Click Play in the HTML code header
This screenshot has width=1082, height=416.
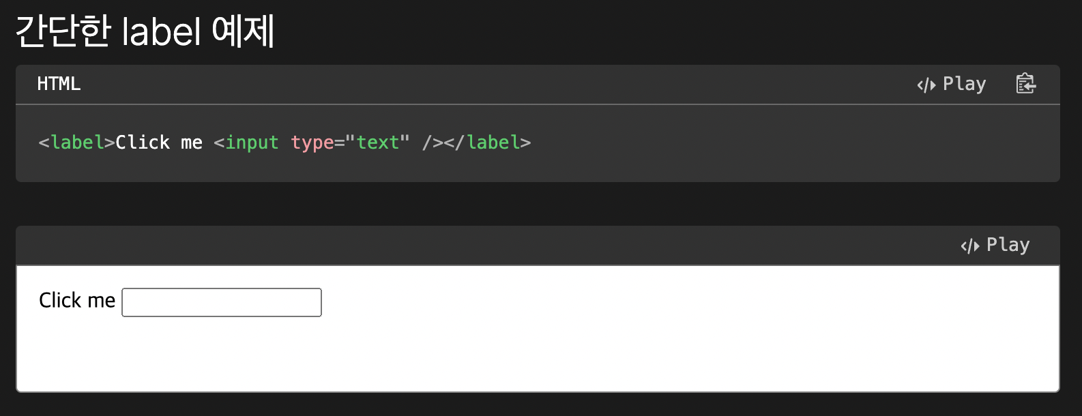964,84
